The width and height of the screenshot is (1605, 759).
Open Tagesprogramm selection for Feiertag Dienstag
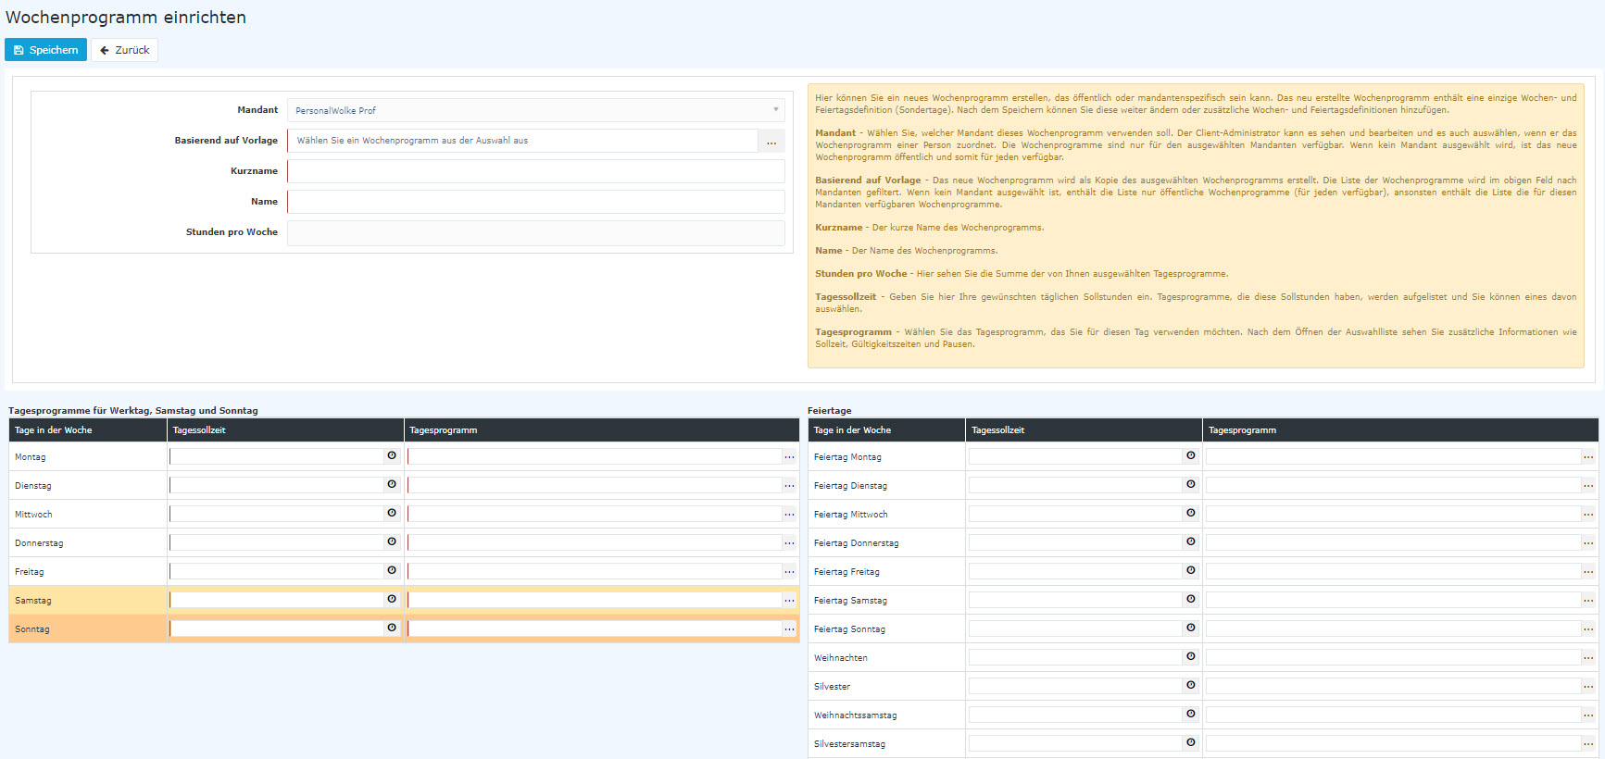click(x=1588, y=485)
